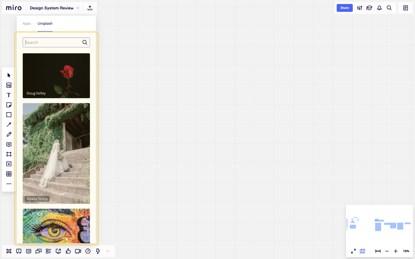Select the bride photo by Nyana Stoica

pos(56,153)
